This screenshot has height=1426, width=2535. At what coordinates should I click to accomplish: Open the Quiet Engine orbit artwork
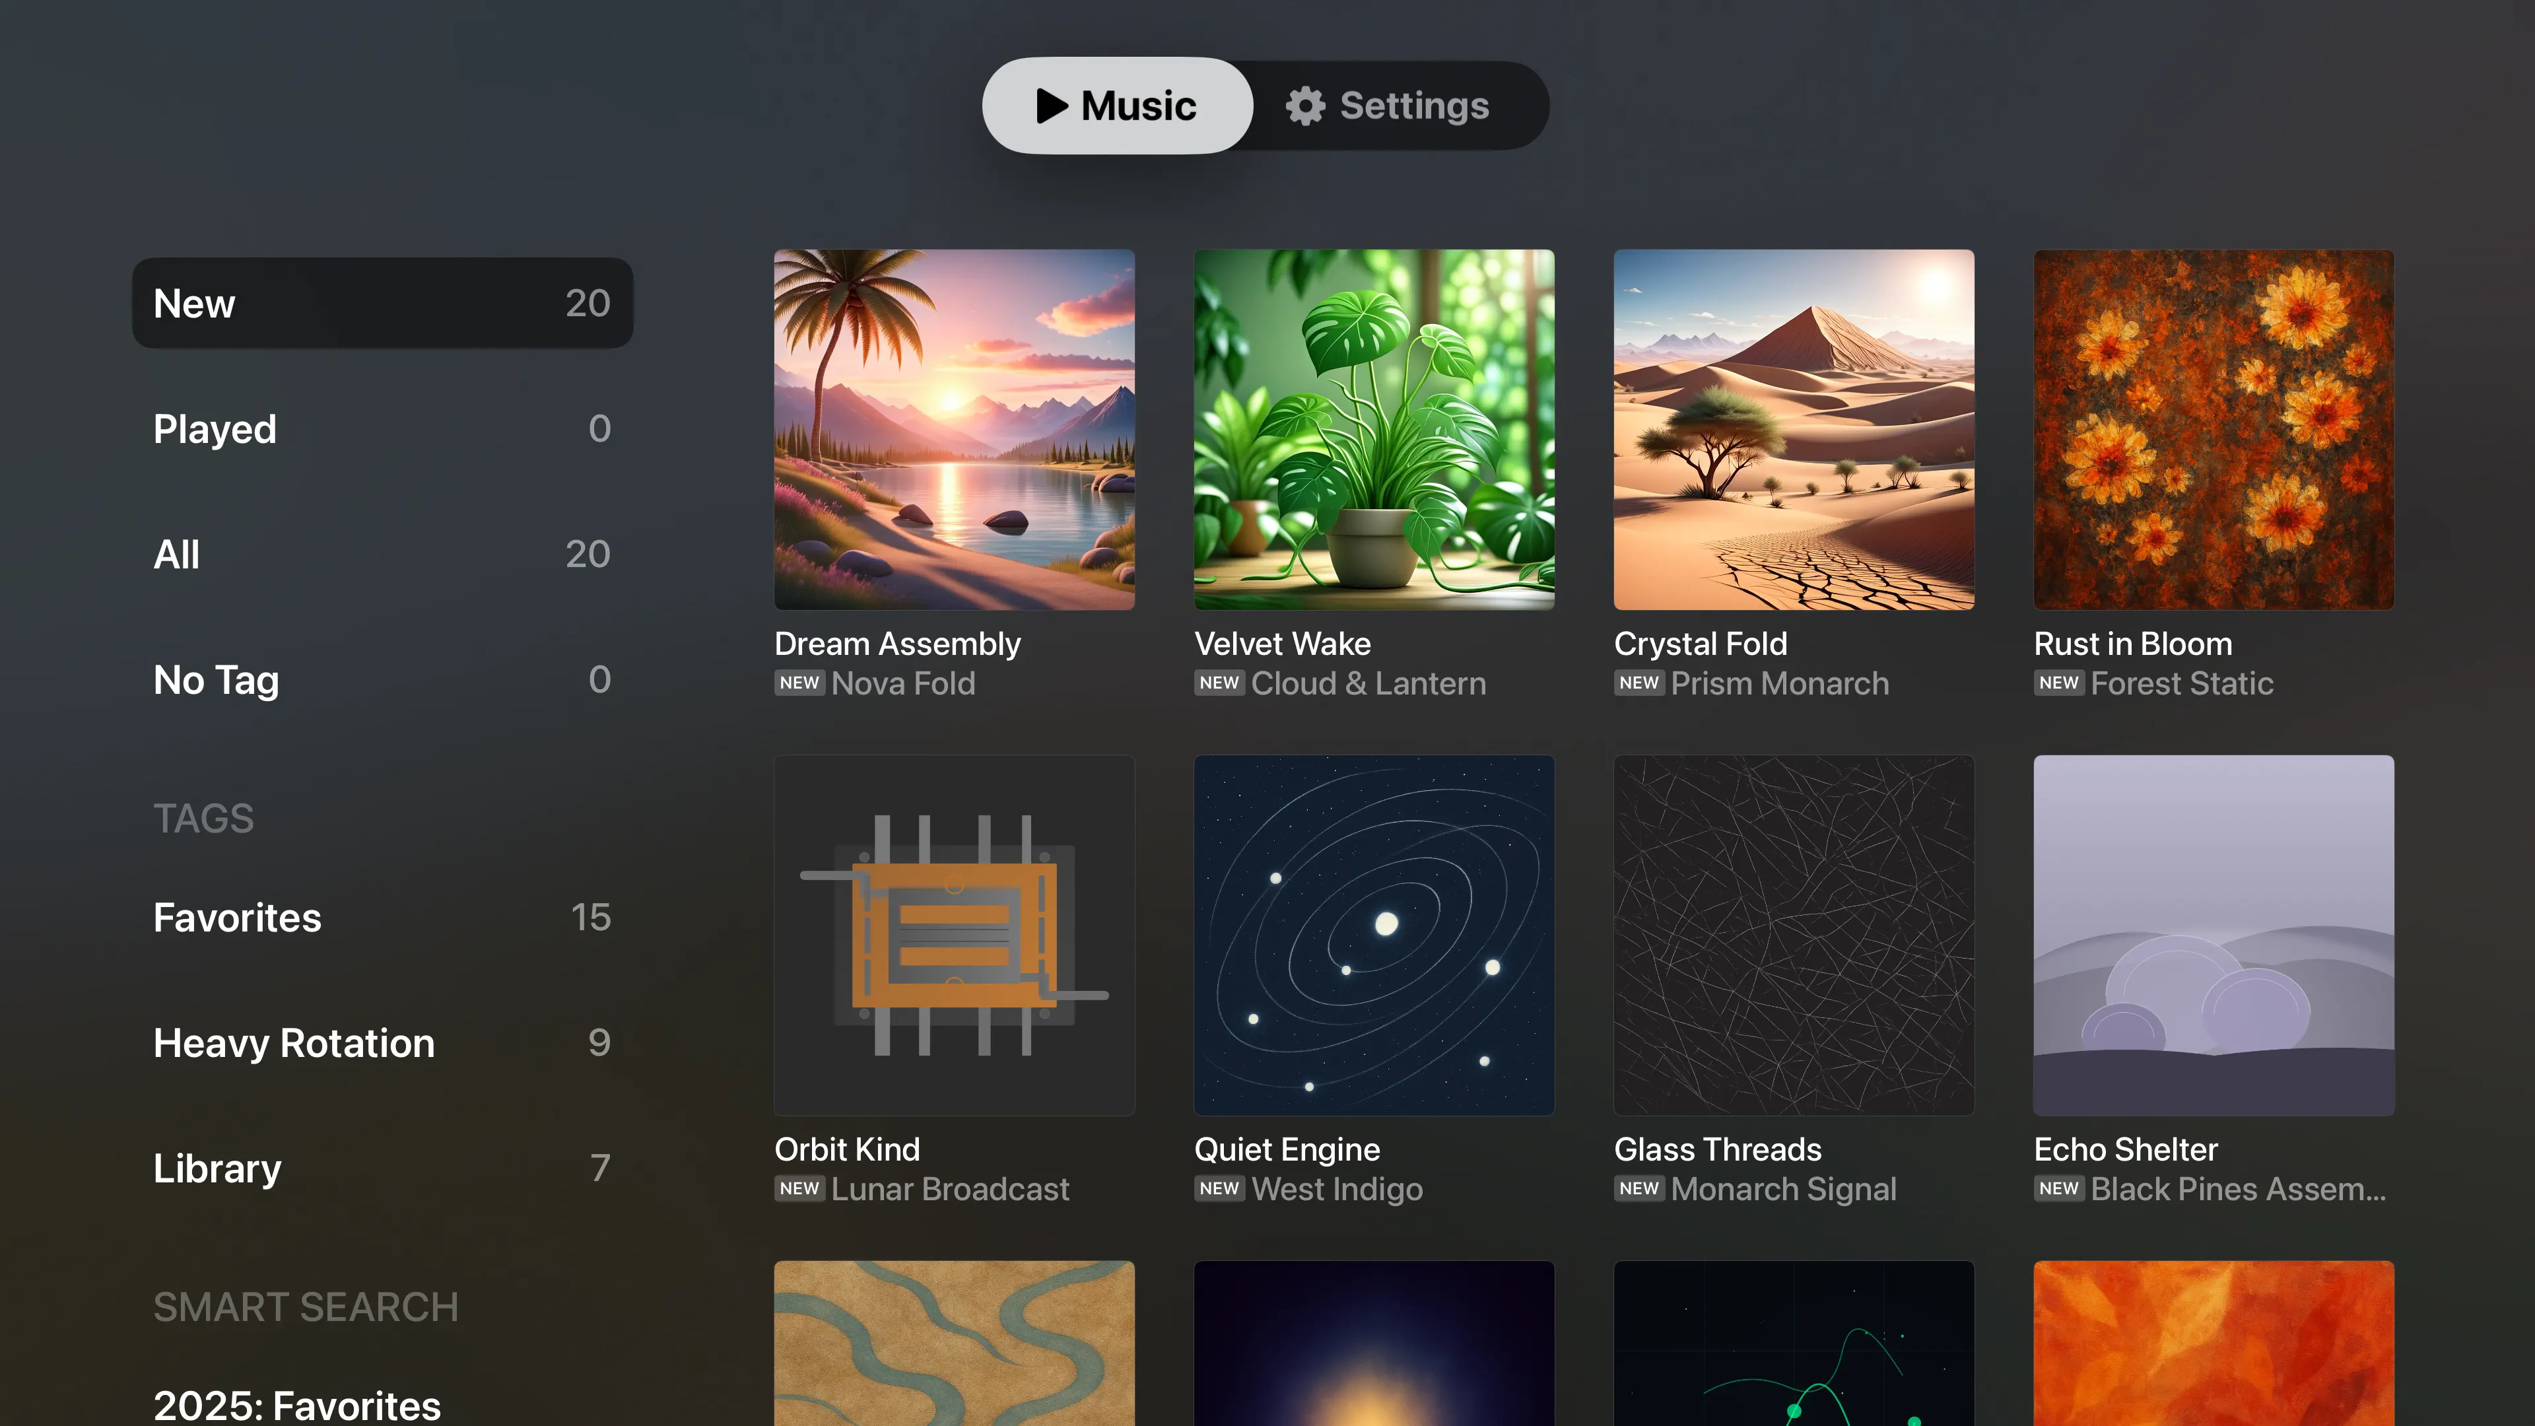[1374, 935]
